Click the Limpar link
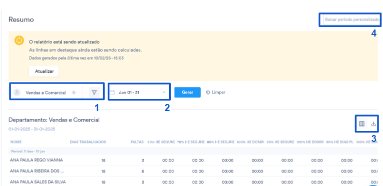The height and width of the screenshot is (186, 383). pos(216,92)
